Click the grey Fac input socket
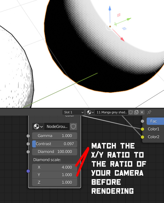Viewport: 164px width, 203px height. click(x=142, y=121)
